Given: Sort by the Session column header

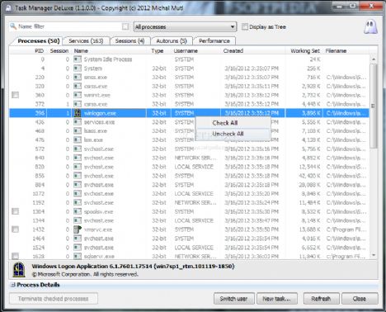Looking at the screenshot, I should pyautogui.click(x=59, y=51).
